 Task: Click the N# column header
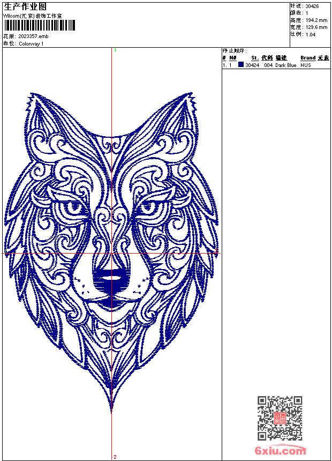coord(232,58)
